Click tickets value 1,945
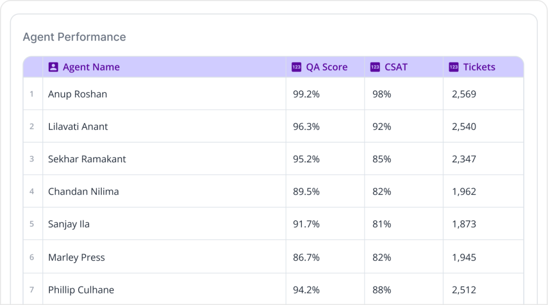548x305 pixels. point(464,257)
